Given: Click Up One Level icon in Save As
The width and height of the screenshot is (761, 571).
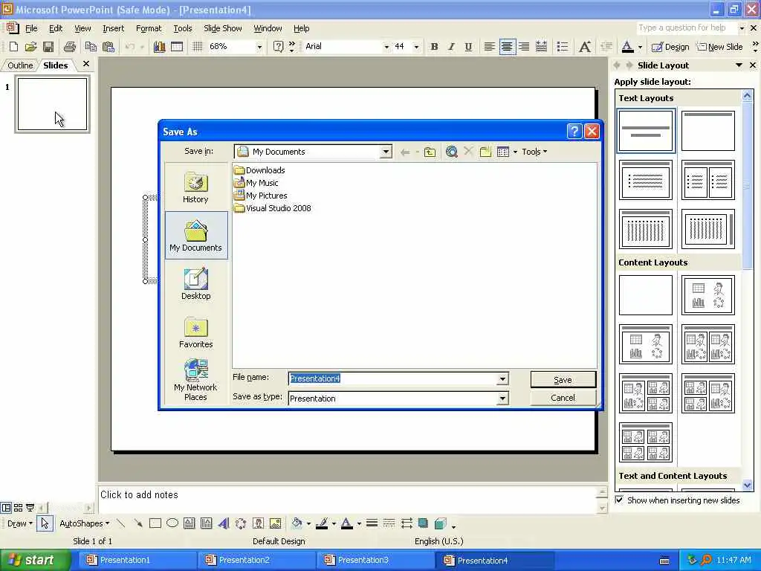Looking at the screenshot, I should [x=430, y=152].
